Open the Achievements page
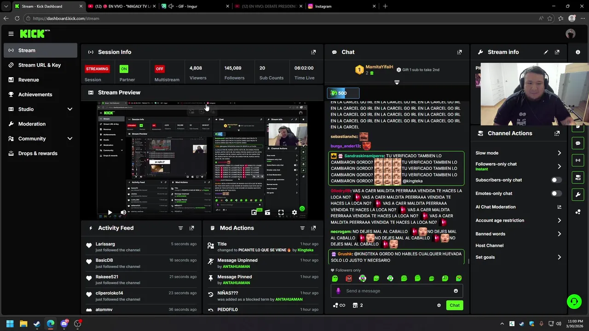The height and width of the screenshot is (331, 589). pos(40,94)
